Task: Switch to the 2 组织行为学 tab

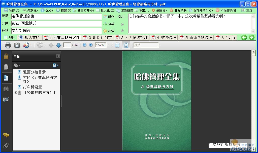Action: pos(98,38)
